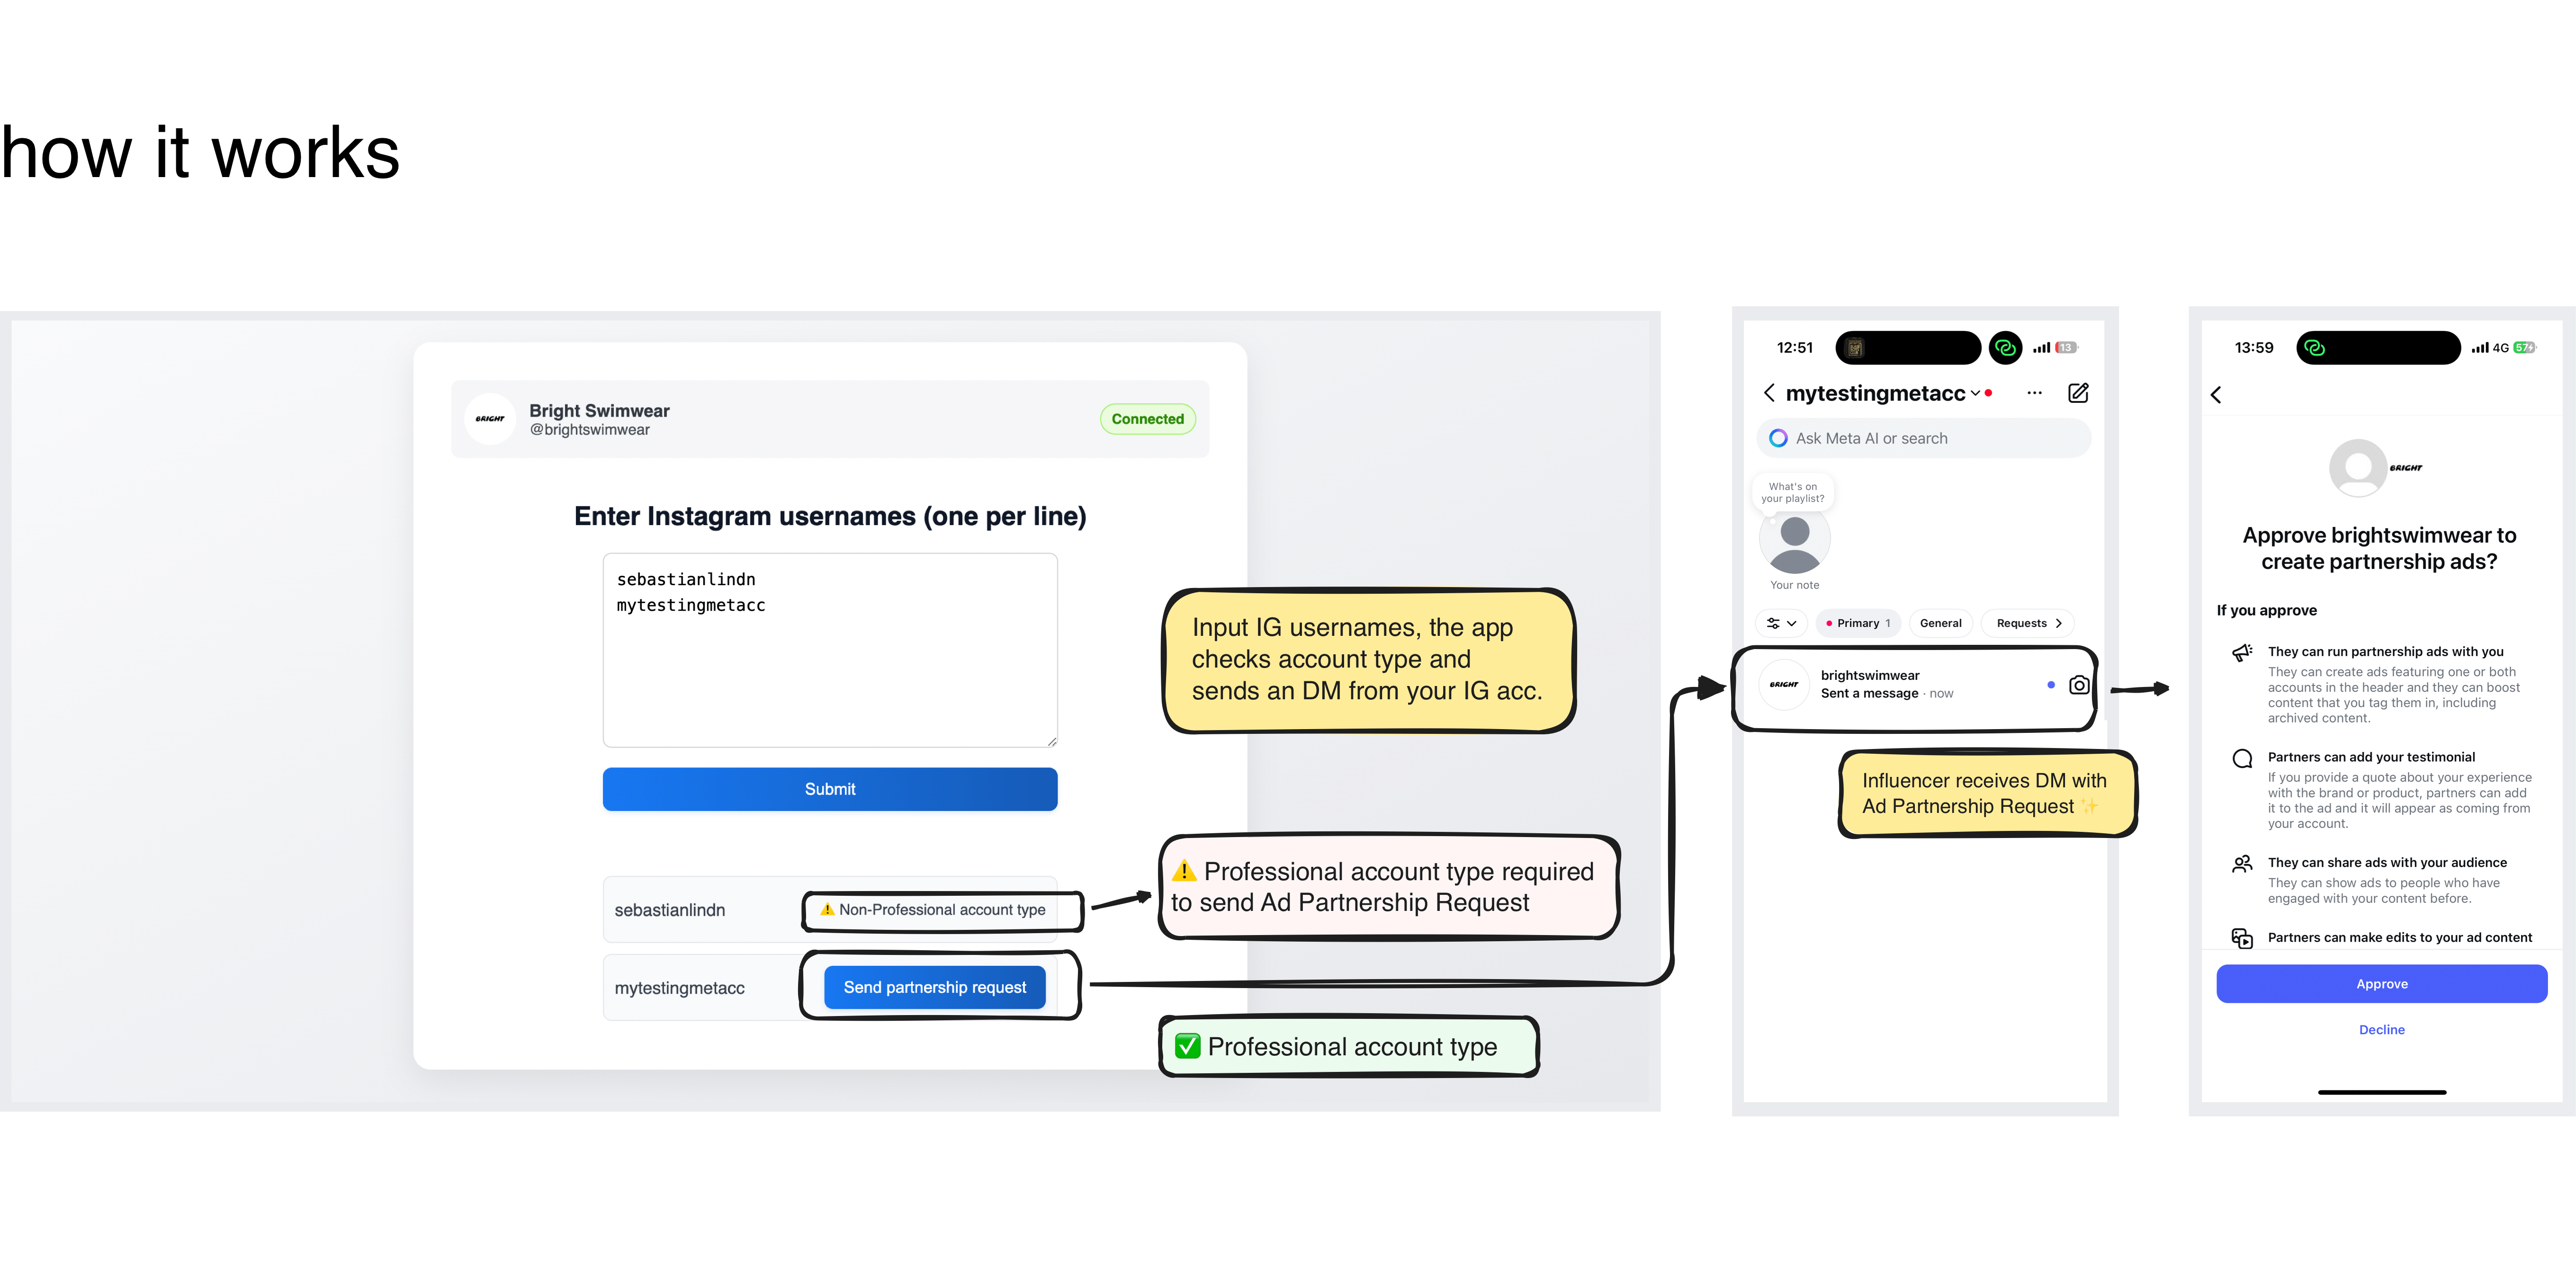Click Send partnership request for mytestingmetacc
Screen dimensions: 2576x1266
point(934,987)
